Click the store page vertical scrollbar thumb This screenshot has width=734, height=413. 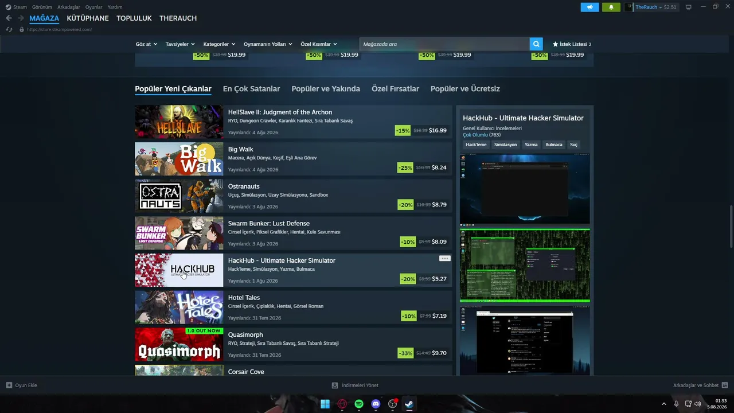coord(730,228)
